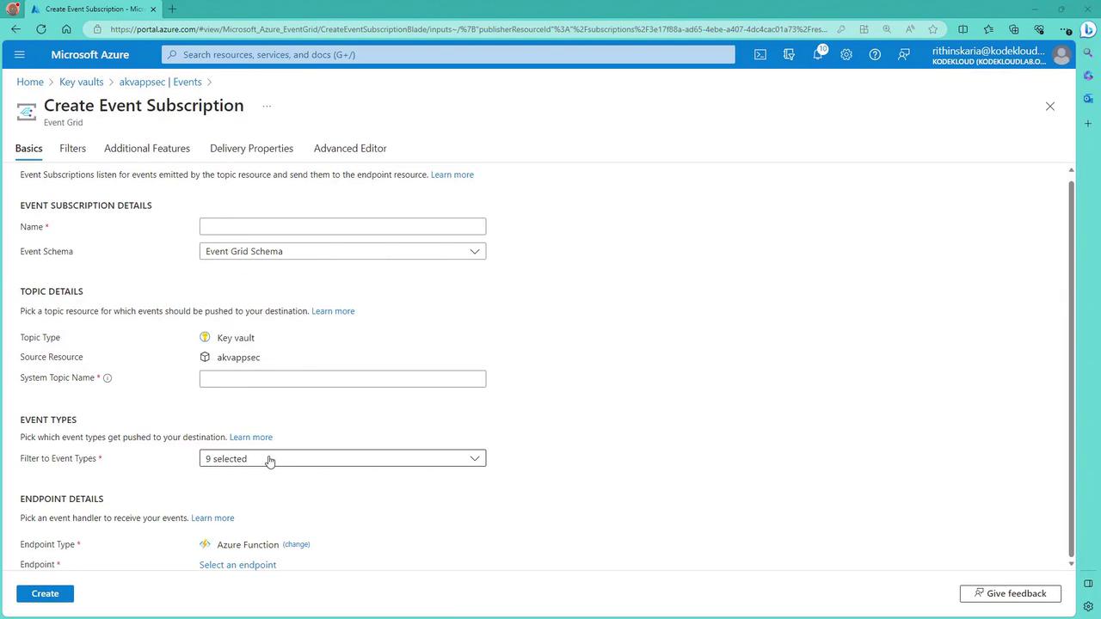Viewport: 1101px width, 619px height.
Task: Open the browser favorites list
Action: point(988,29)
